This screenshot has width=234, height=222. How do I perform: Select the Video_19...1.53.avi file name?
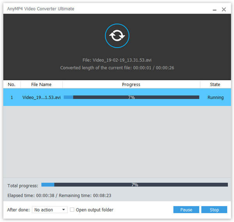(41, 97)
